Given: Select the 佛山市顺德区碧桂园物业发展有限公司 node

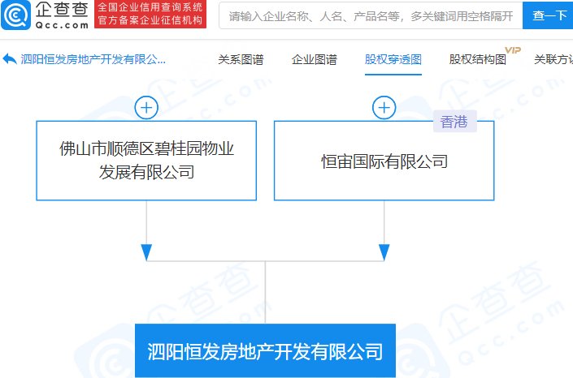Looking at the screenshot, I should click(146, 161).
